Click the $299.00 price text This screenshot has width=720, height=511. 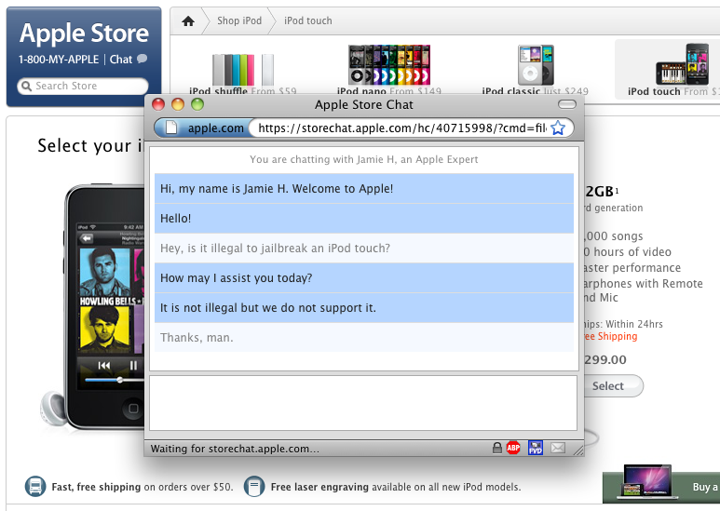coord(605,359)
